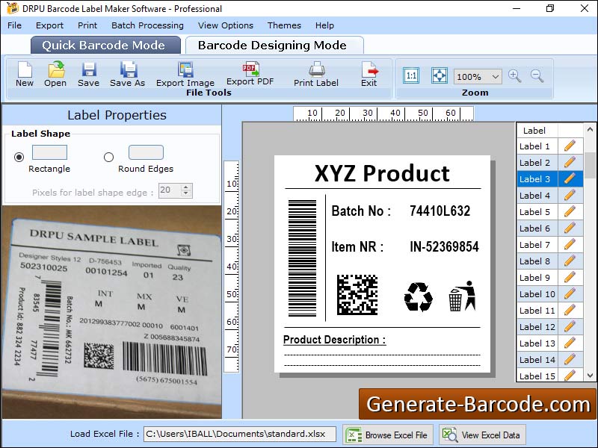
Task: Create a new label using the New icon
Action: 23,74
